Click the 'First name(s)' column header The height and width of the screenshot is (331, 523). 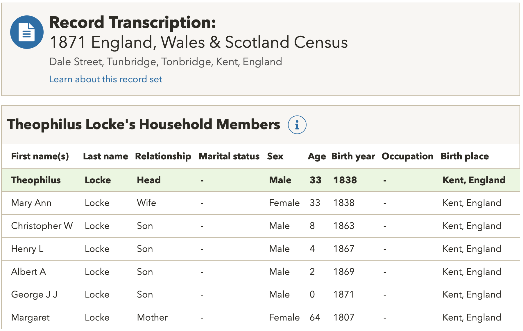click(40, 156)
